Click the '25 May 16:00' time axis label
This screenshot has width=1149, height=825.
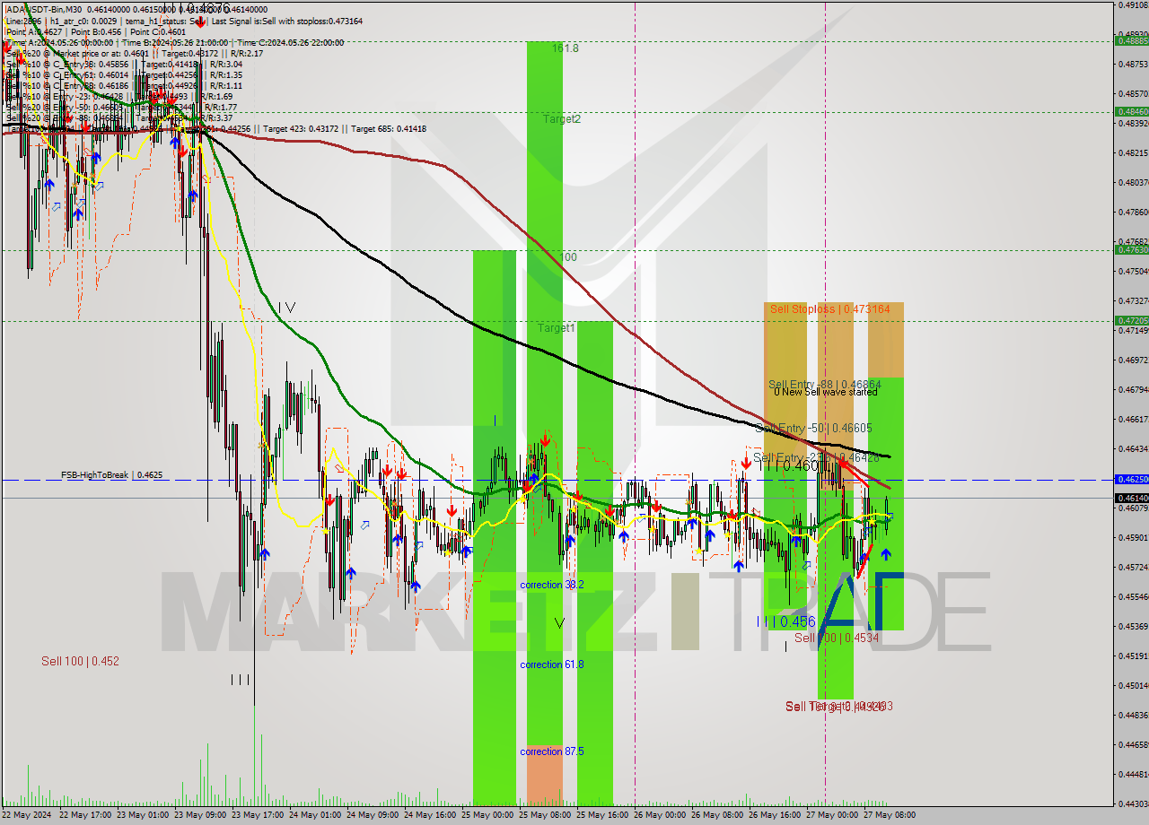[x=603, y=815]
